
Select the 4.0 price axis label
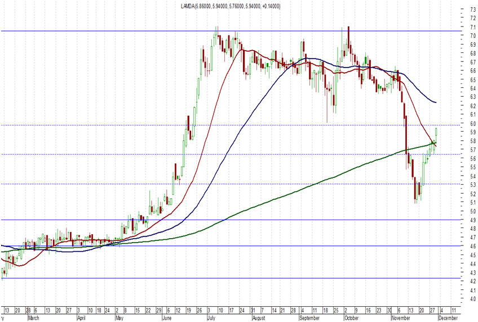coord(473,299)
